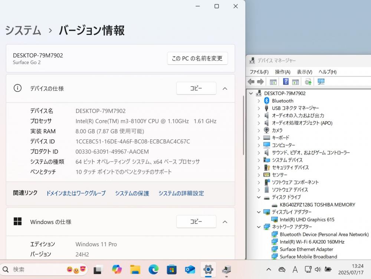Collapse the ディスプレイ アダプター node

pos(259,212)
